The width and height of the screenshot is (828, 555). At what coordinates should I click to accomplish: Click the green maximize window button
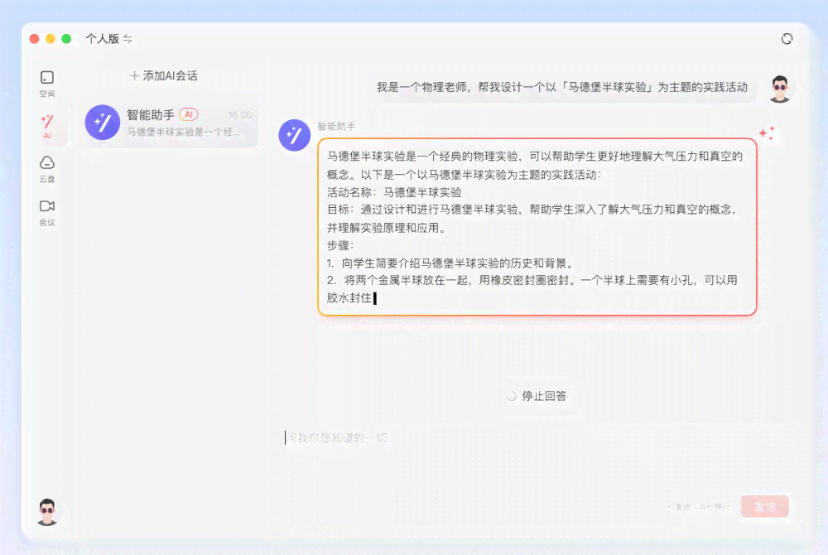coord(66,39)
